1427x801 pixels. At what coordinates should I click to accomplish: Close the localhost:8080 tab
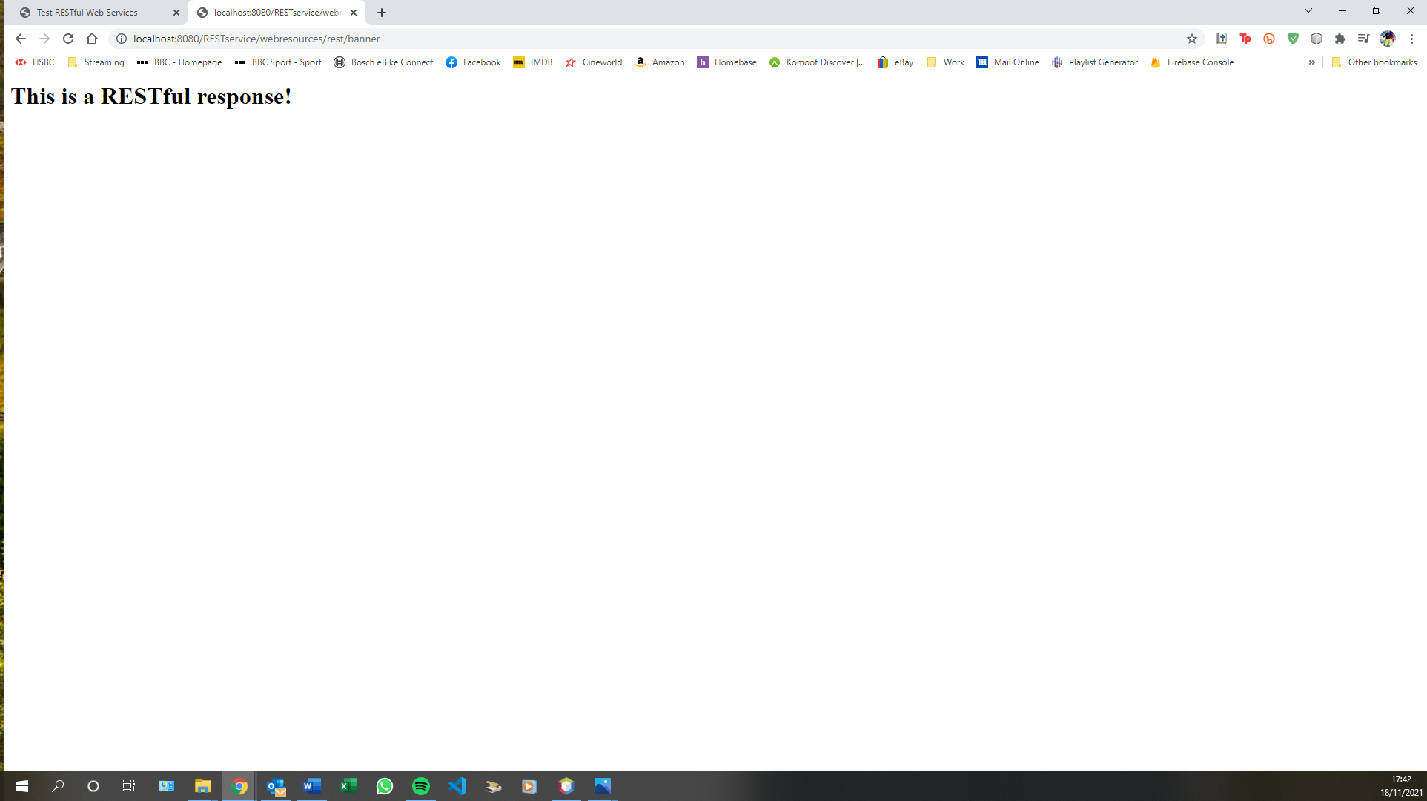[354, 13]
